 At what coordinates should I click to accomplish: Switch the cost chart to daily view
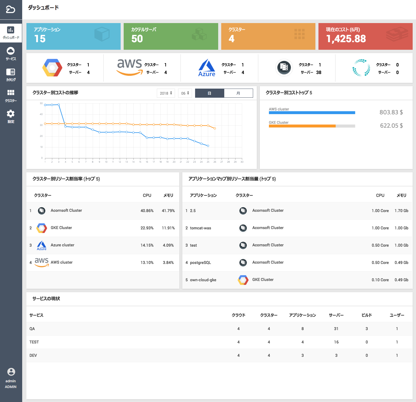tap(209, 93)
